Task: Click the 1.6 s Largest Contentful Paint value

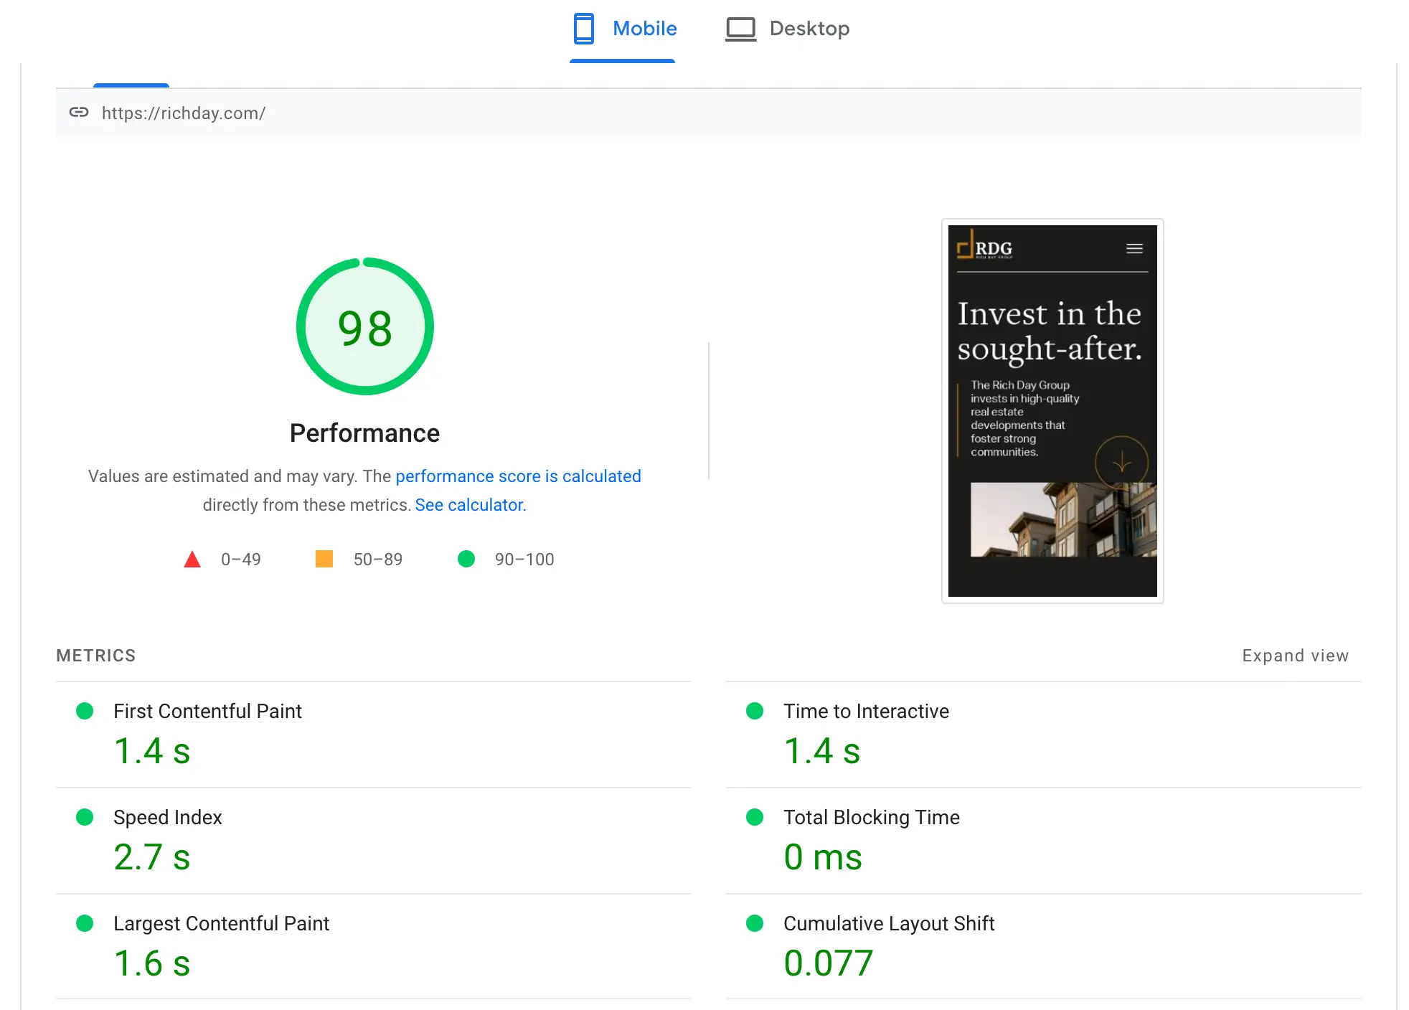Action: (x=152, y=963)
